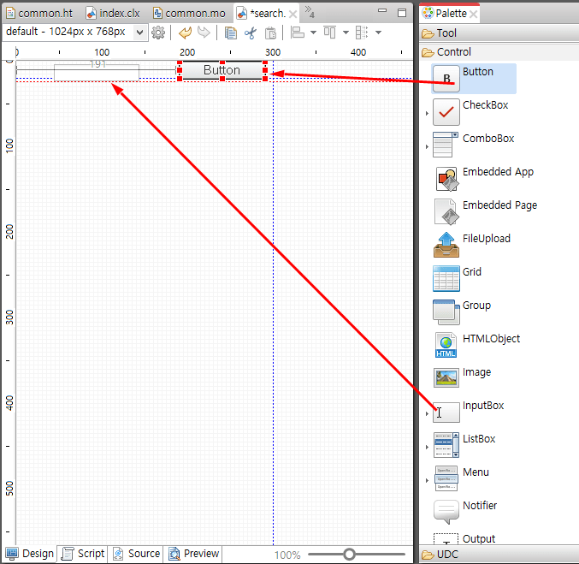This screenshot has height=564, width=579.
Task: Select the Embedded App control
Action: [x=446, y=179]
